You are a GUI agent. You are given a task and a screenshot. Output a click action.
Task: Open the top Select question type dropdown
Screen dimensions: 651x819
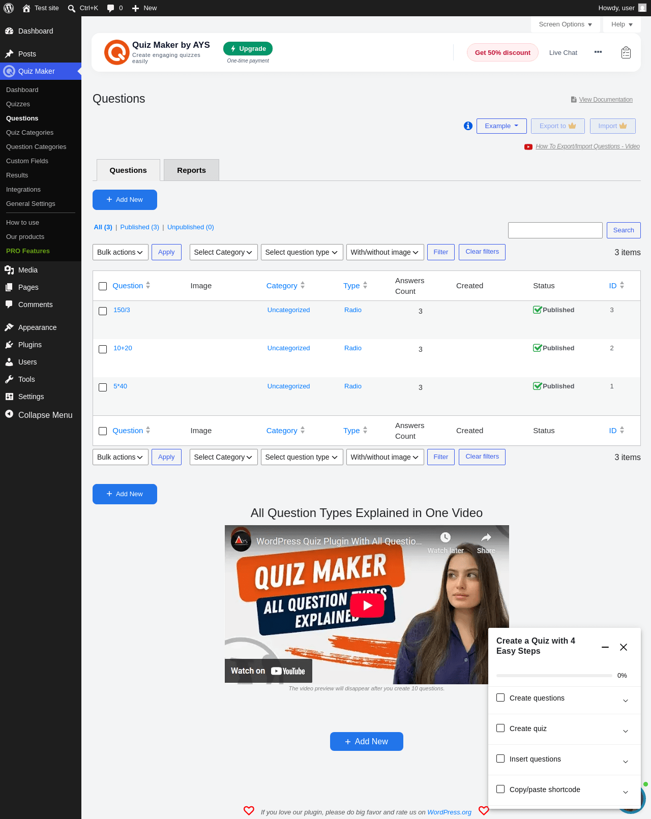pos(302,252)
